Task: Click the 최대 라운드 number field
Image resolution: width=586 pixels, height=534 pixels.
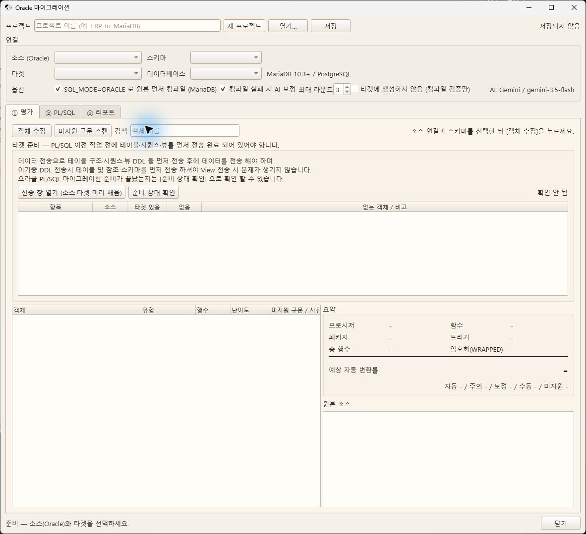Action: [x=339, y=89]
